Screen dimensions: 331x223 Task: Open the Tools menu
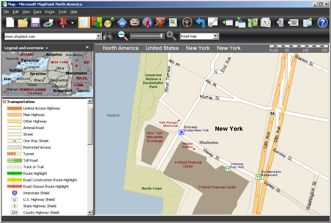click(x=63, y=12)
